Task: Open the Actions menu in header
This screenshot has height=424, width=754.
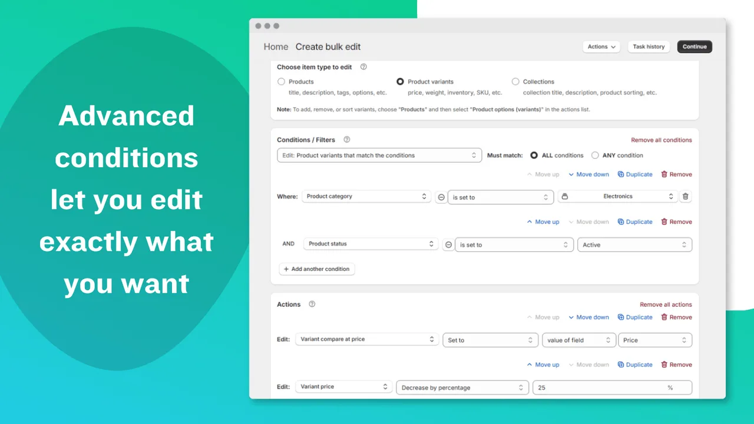Action: 601,47
